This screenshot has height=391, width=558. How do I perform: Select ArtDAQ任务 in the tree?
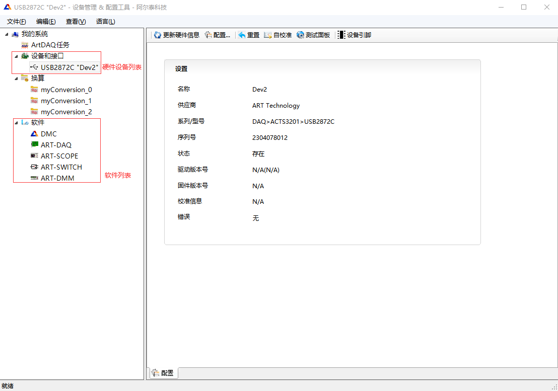(50, 45)
